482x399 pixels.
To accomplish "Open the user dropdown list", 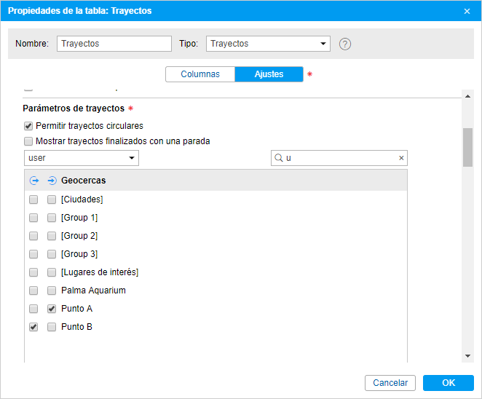I will pos(81,158).
